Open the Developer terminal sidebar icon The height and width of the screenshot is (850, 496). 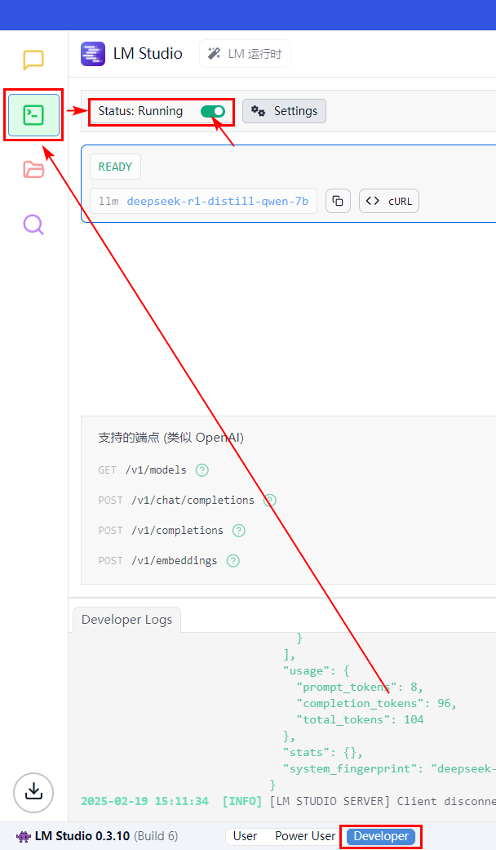pos(33,115)
